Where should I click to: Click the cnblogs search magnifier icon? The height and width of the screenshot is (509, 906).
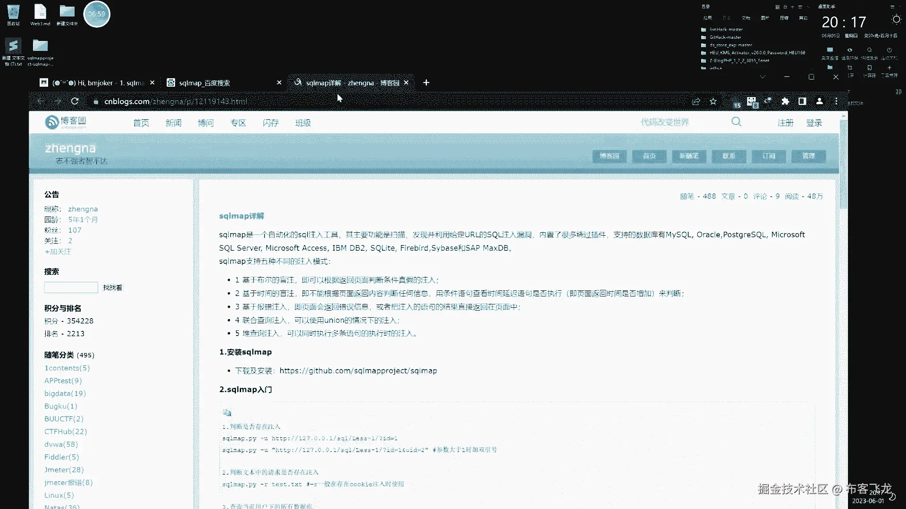(736, 122)
